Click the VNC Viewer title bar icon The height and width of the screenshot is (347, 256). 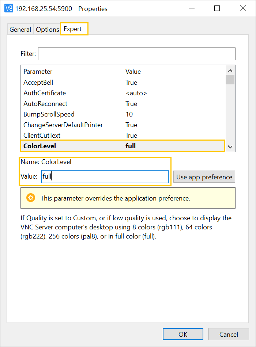[x=9, y=8]
